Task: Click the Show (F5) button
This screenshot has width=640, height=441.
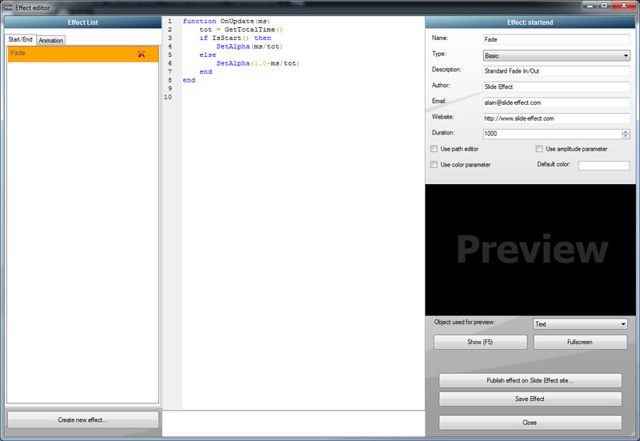Action: pyautogui.click(x=480, y=343)
